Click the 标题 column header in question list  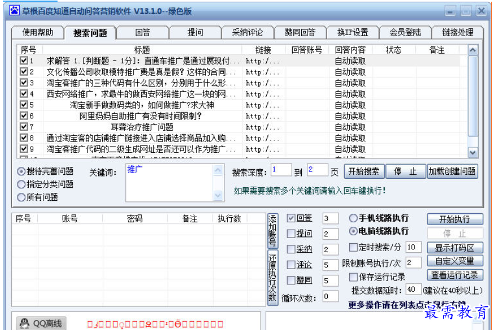(x=142, y=50)
